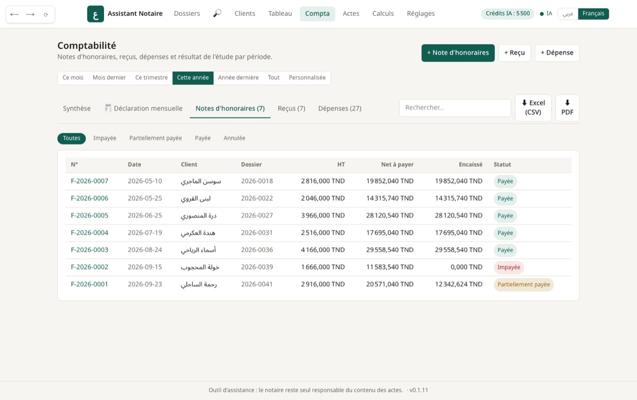Show Partiellement payée invoices
The image size is (637, 400).
156,138
